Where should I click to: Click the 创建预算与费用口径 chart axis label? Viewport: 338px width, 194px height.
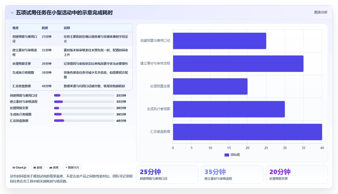(155, 41)
